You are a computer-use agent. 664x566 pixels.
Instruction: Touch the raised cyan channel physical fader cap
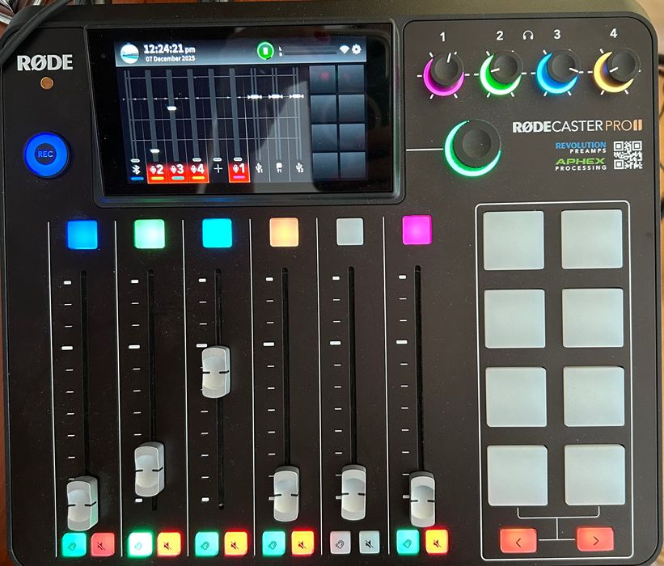[216, 372]
